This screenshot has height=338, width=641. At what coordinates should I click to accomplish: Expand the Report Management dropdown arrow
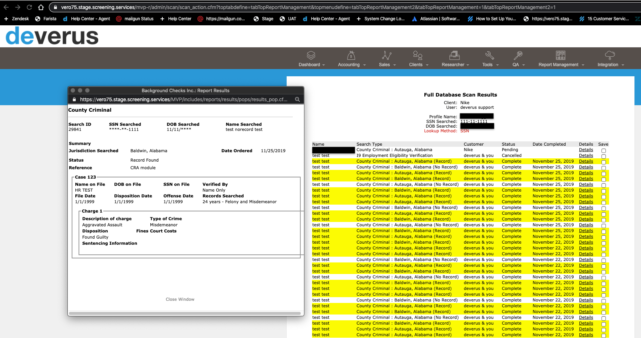(x=583, y=65)
